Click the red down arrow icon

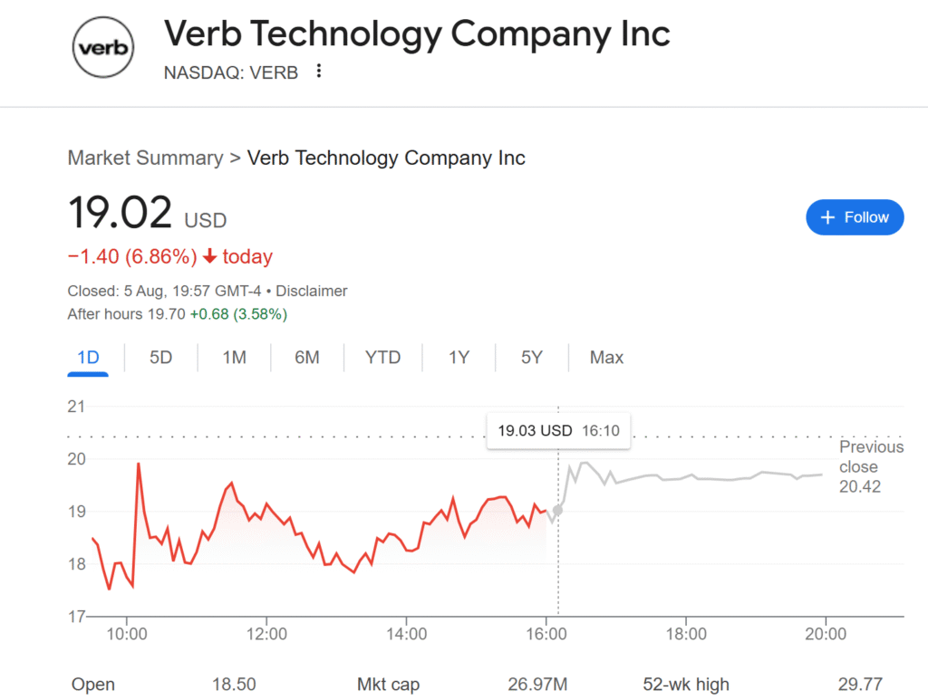[x=210, y=256]
